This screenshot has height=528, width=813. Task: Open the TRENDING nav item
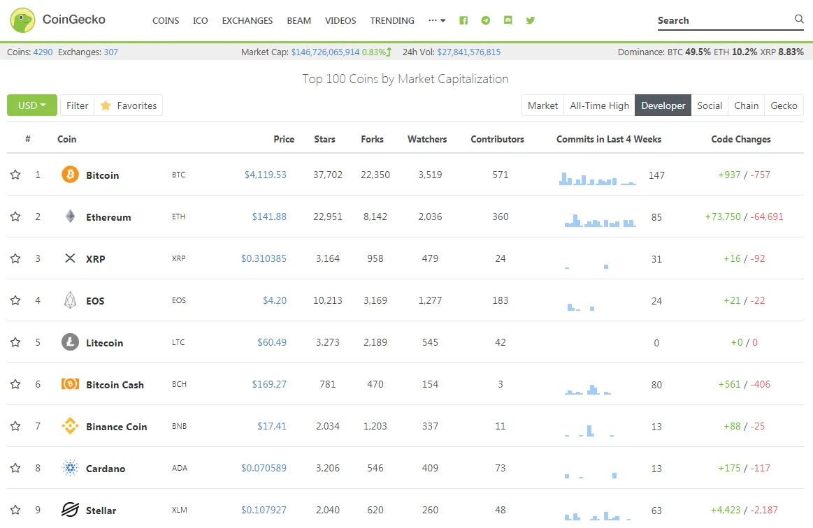tap(392, 21)
